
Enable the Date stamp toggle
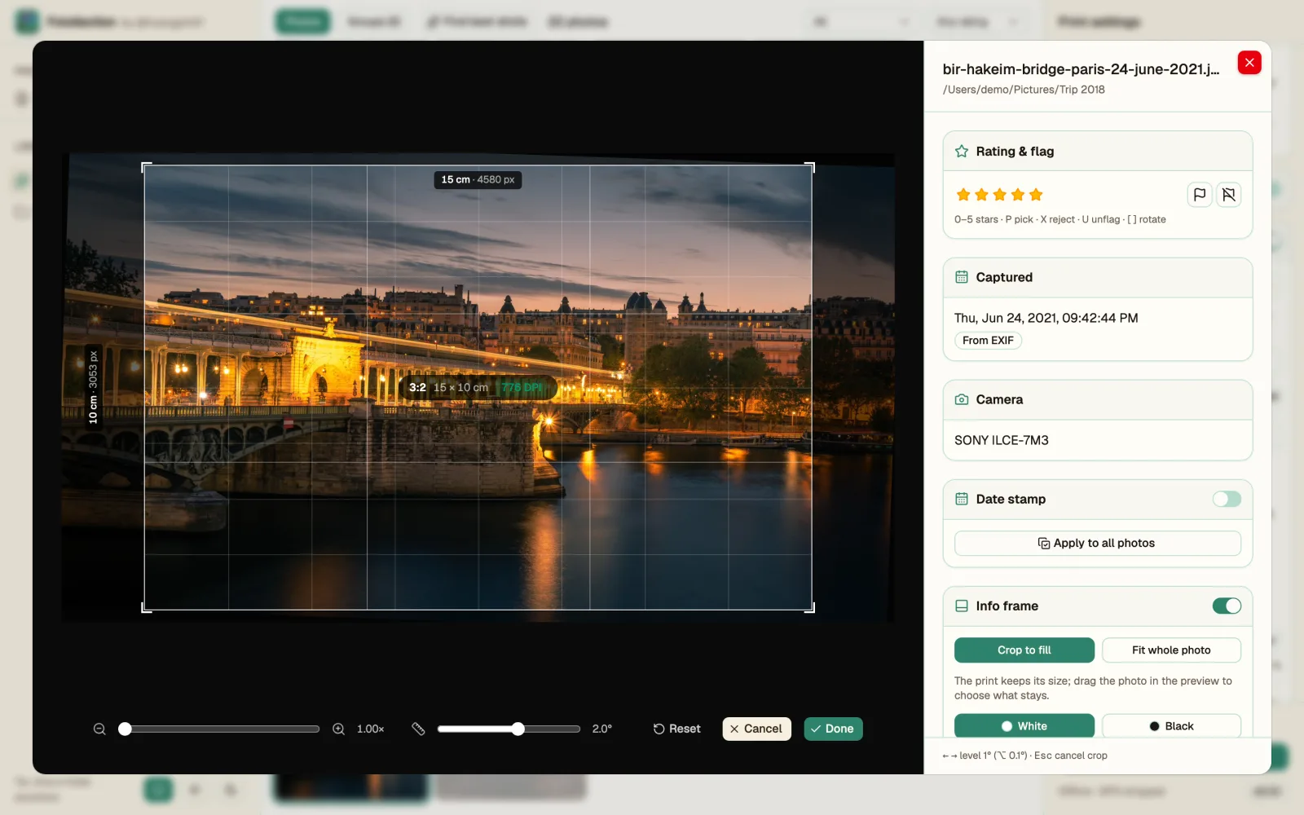1227,499
